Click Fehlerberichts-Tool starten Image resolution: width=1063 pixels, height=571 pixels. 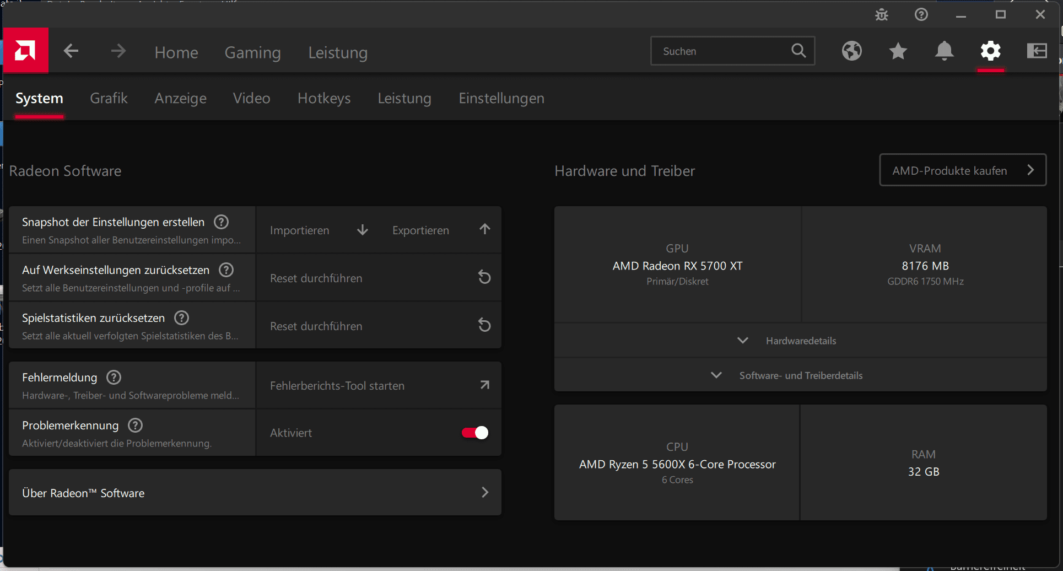(337, 385)
